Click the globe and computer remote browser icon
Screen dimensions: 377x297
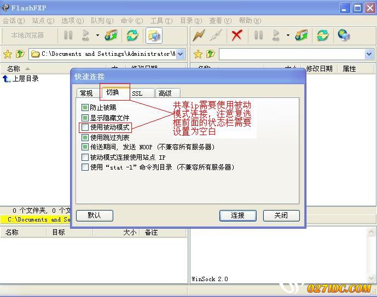[344, 36]
